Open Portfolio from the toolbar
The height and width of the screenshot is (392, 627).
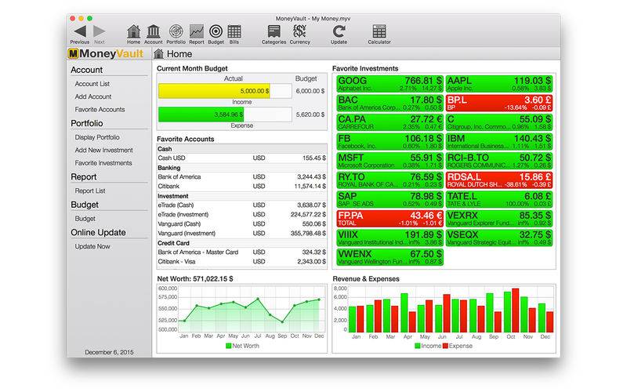176,31
